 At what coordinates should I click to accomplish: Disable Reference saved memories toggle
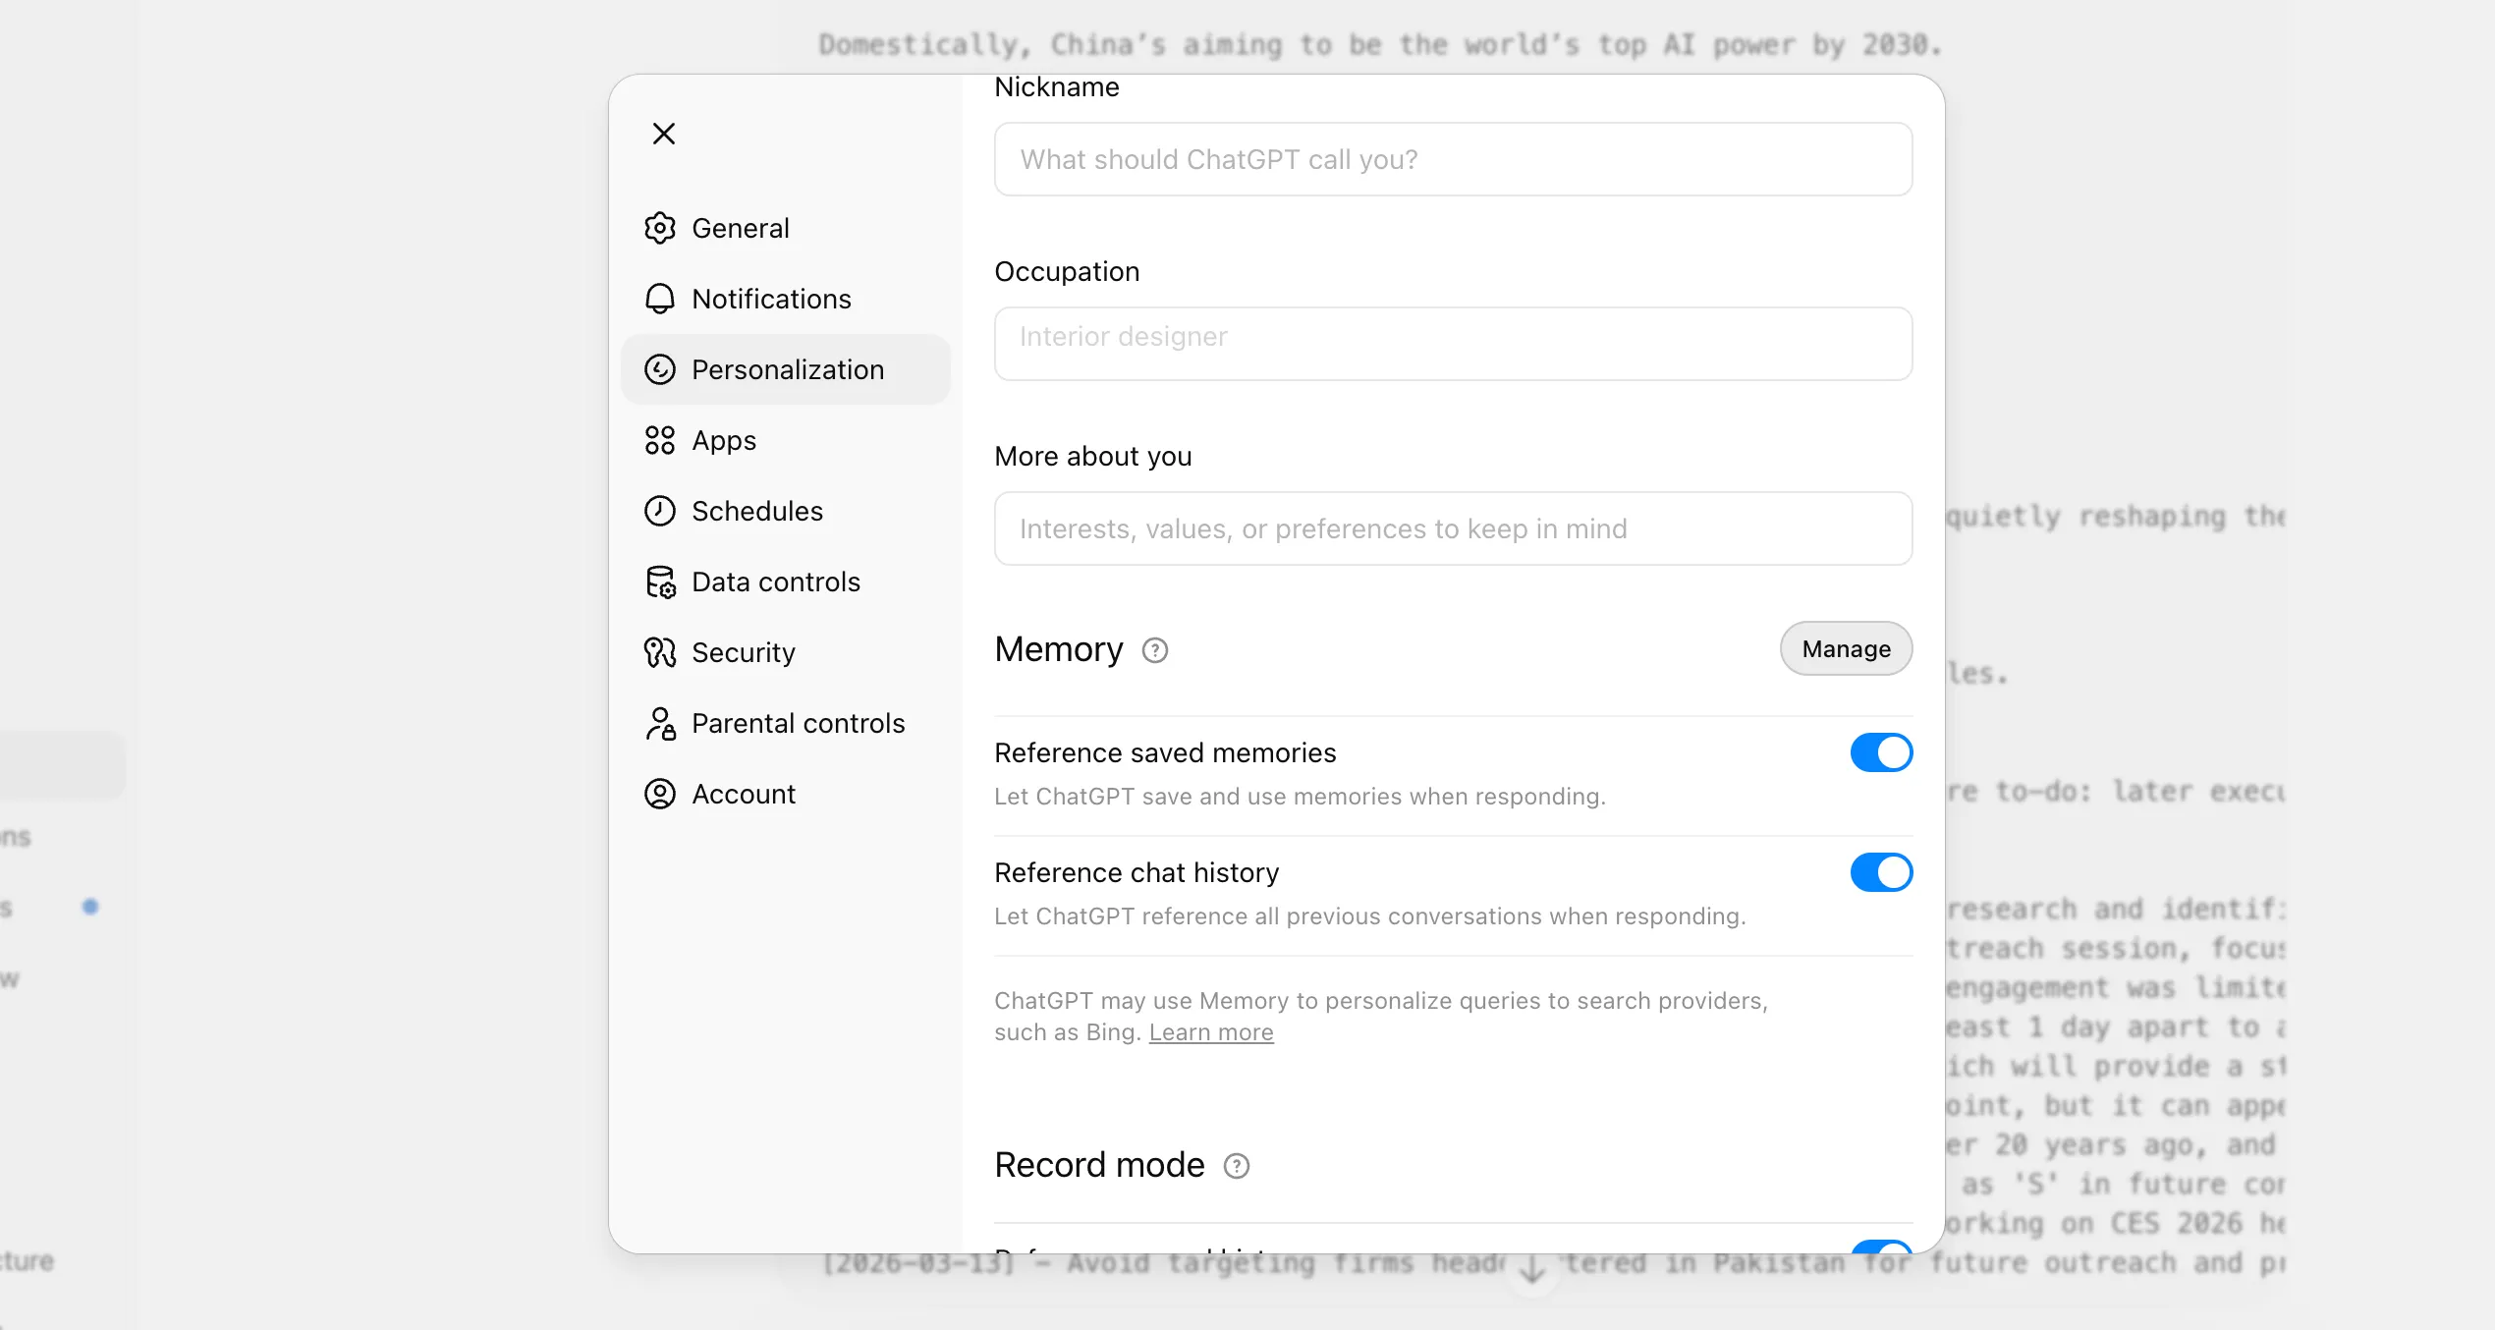point(1881,752)
